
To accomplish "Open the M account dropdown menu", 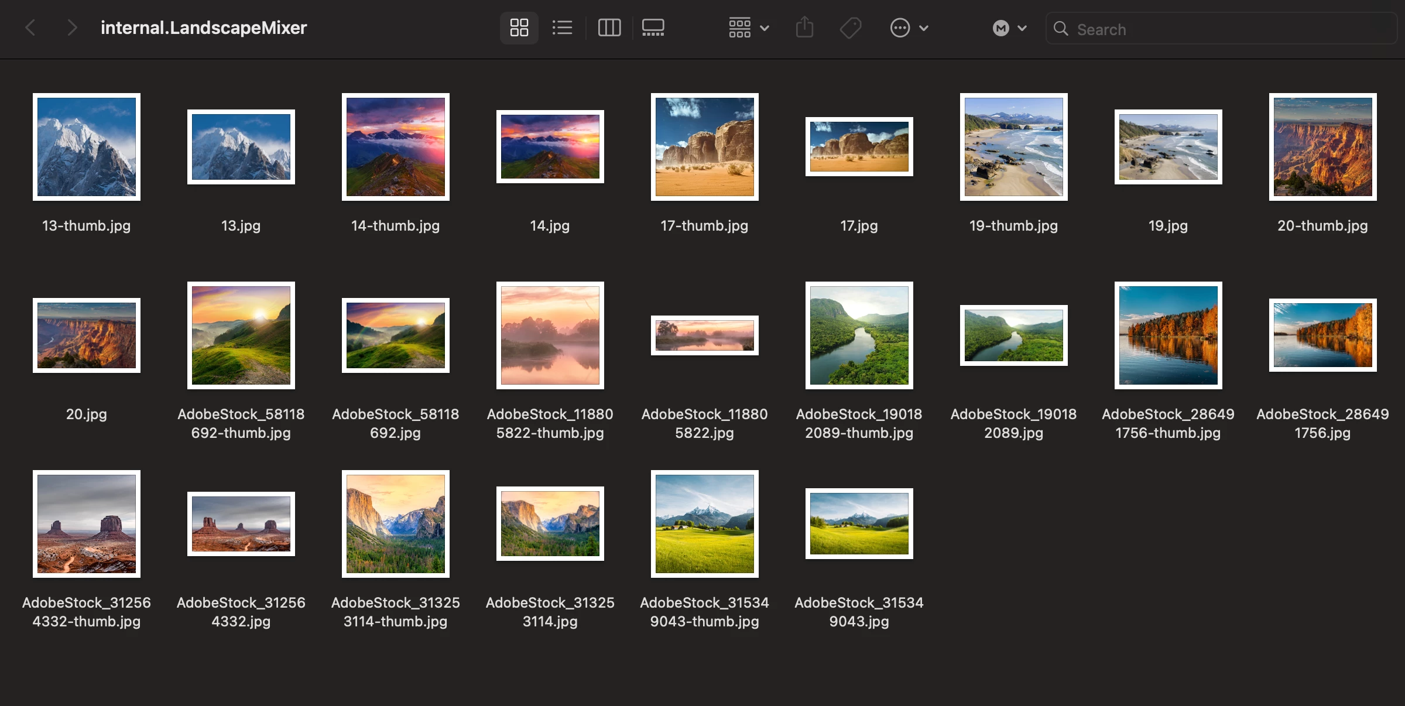I will [1009, 28].
